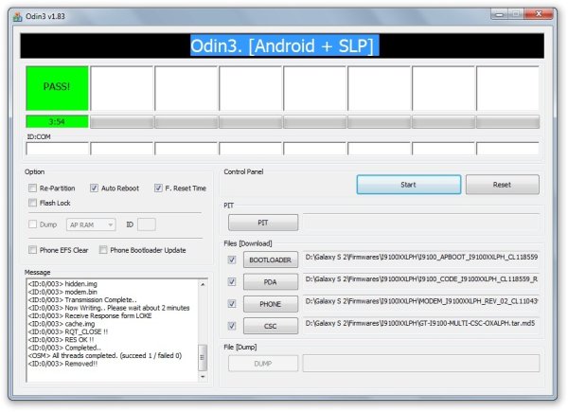Click the highlighted Odin3. [Android + SLP] banner
The width and height of the screenshot is (568, 412).
[285, 45]
